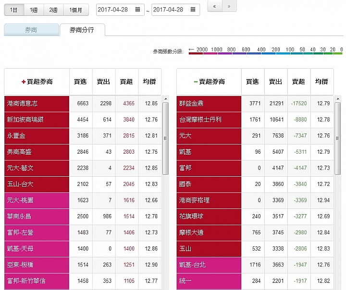The width and height of the screenshot is (346, 290).
Task: Click the start date field 2017-04-28
Action: [120, 10]
